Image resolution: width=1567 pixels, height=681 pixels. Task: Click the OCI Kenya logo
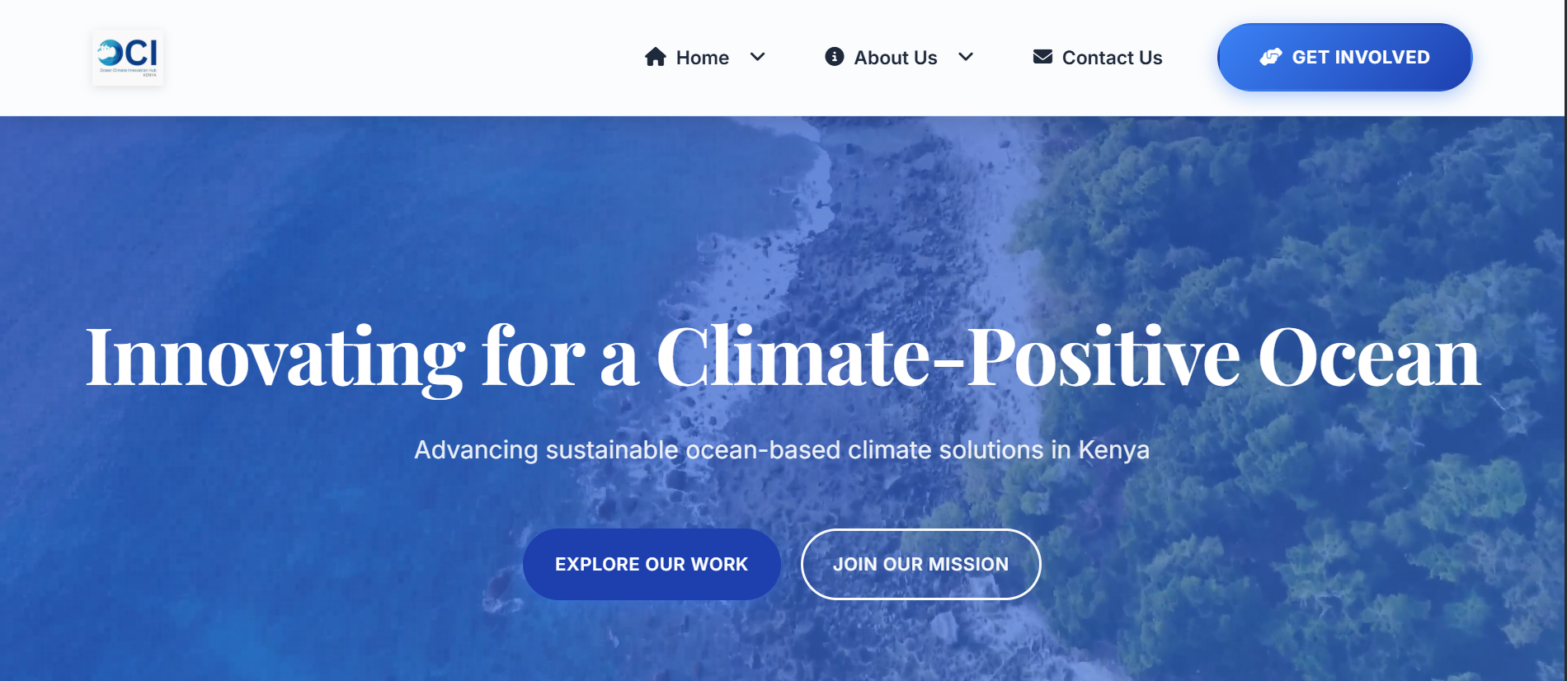coord(128,58)
